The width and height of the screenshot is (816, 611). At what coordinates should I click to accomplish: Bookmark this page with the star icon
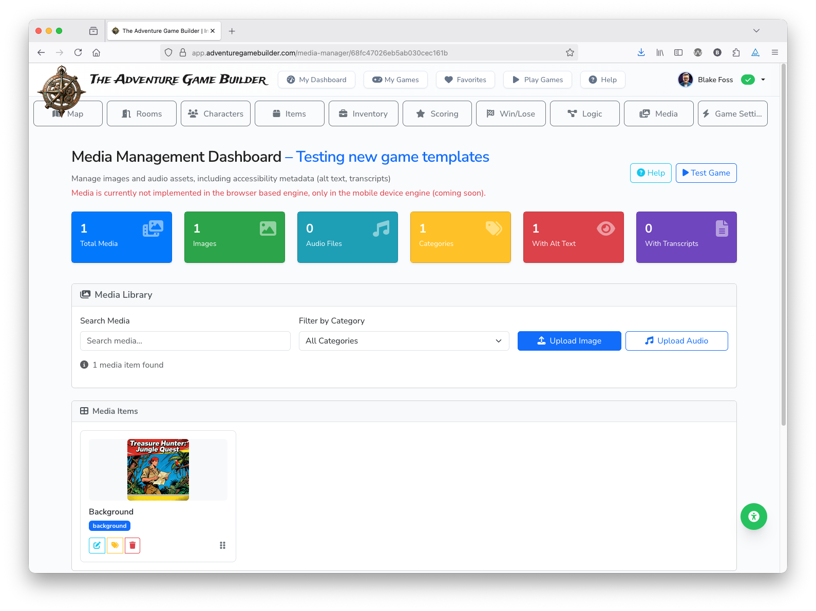570,52
